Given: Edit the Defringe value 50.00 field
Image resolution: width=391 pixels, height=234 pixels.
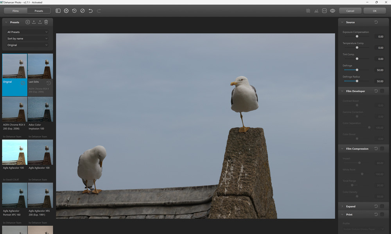Looking at the screenshot, I should click(x=380, y=70).
